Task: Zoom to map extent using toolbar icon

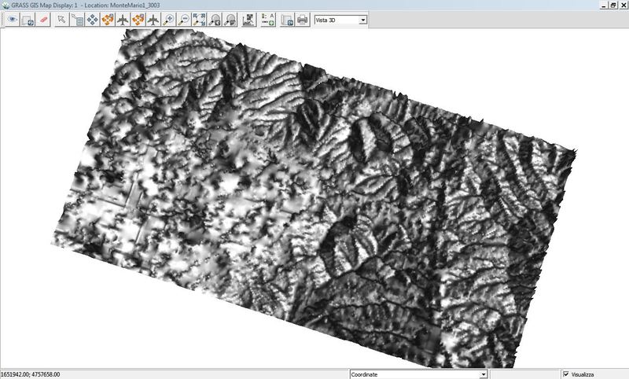Action: click(199, 20)
